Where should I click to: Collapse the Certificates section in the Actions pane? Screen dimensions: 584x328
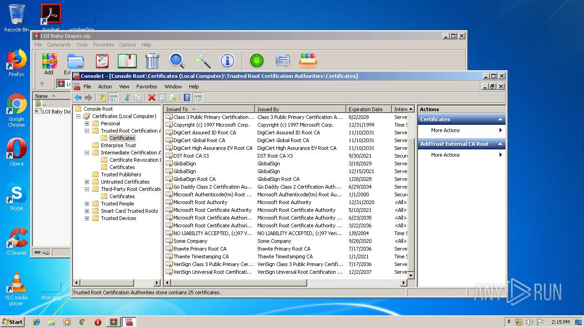pos(500,119)
